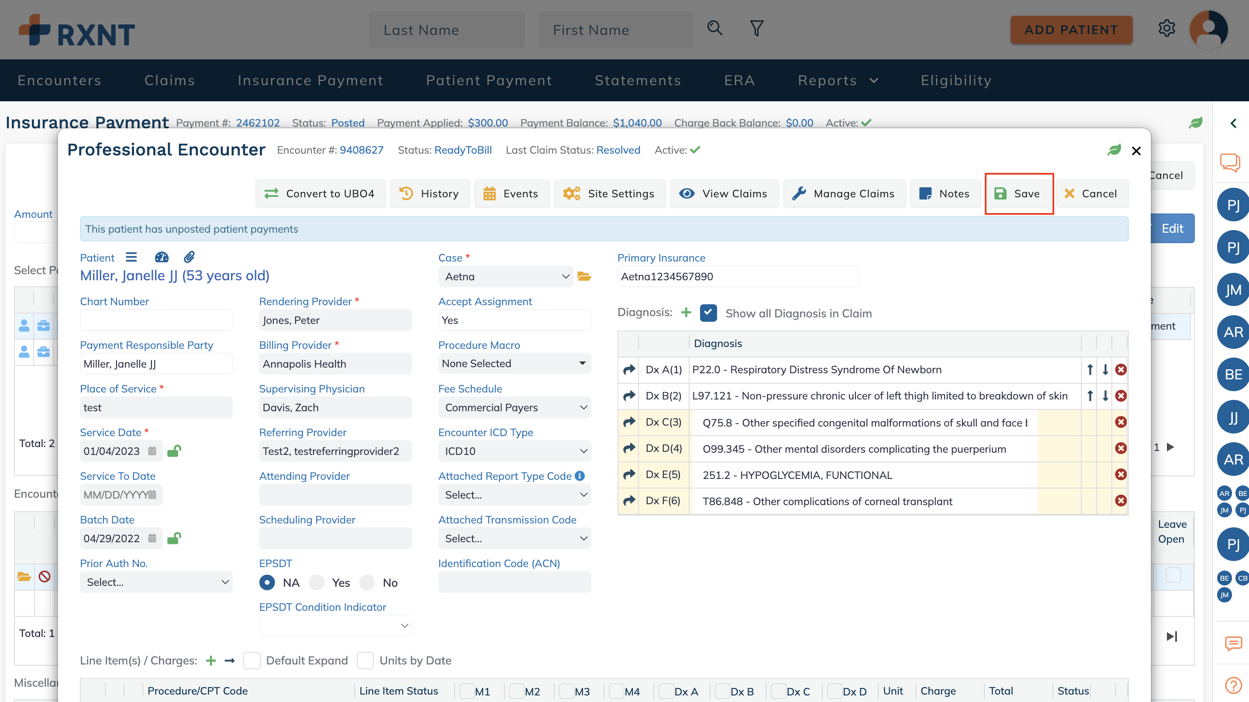Click the patient search magnifier icon
Image resolution: width=1249 pixels, height=702 pixels.
[715, 28]
